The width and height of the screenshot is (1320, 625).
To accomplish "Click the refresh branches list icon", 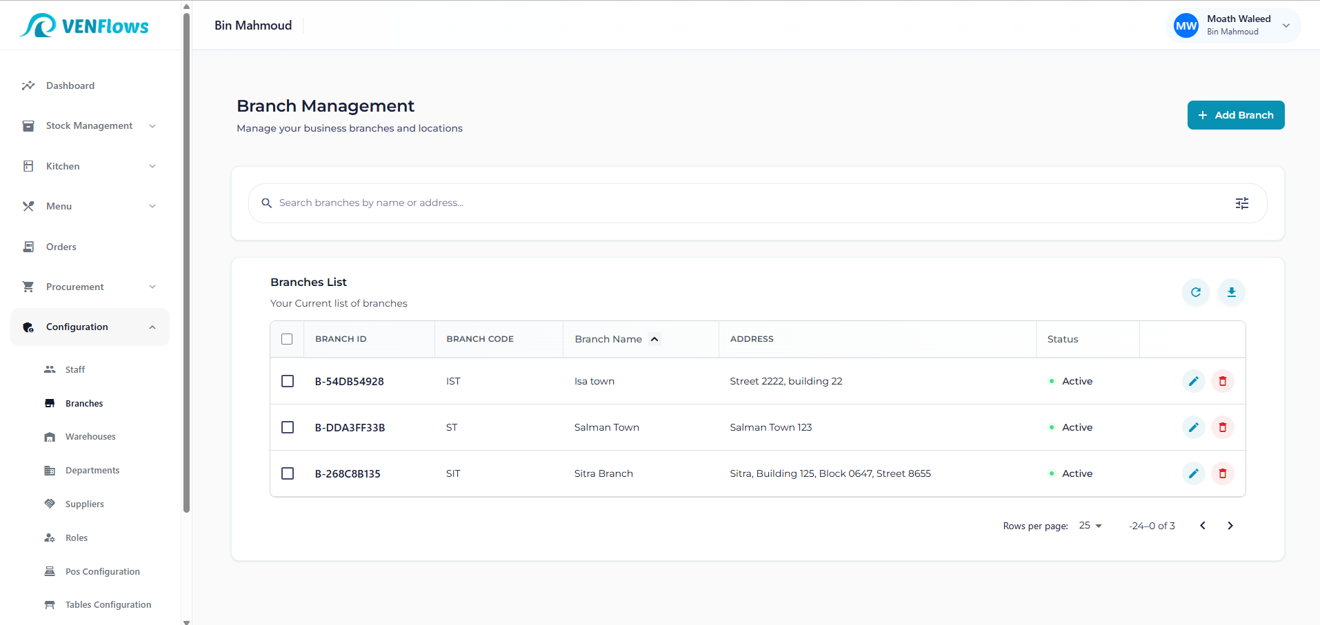I will click(1195, 292).
